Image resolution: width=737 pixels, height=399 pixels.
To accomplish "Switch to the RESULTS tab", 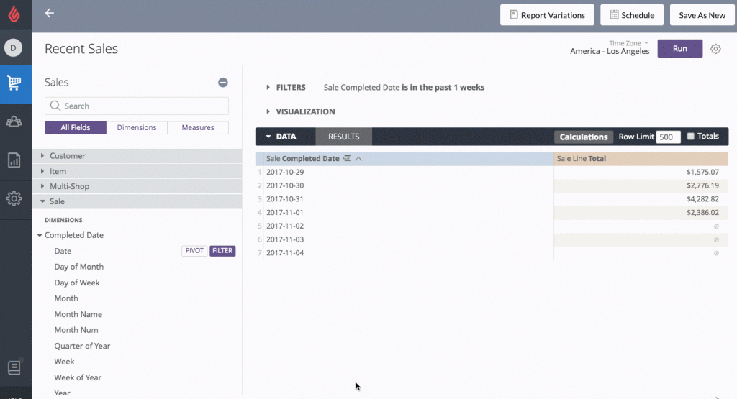I will pyautogui.click(x=343, y=137).
